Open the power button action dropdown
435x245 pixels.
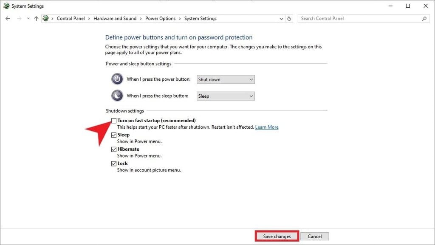pos(226,79)
